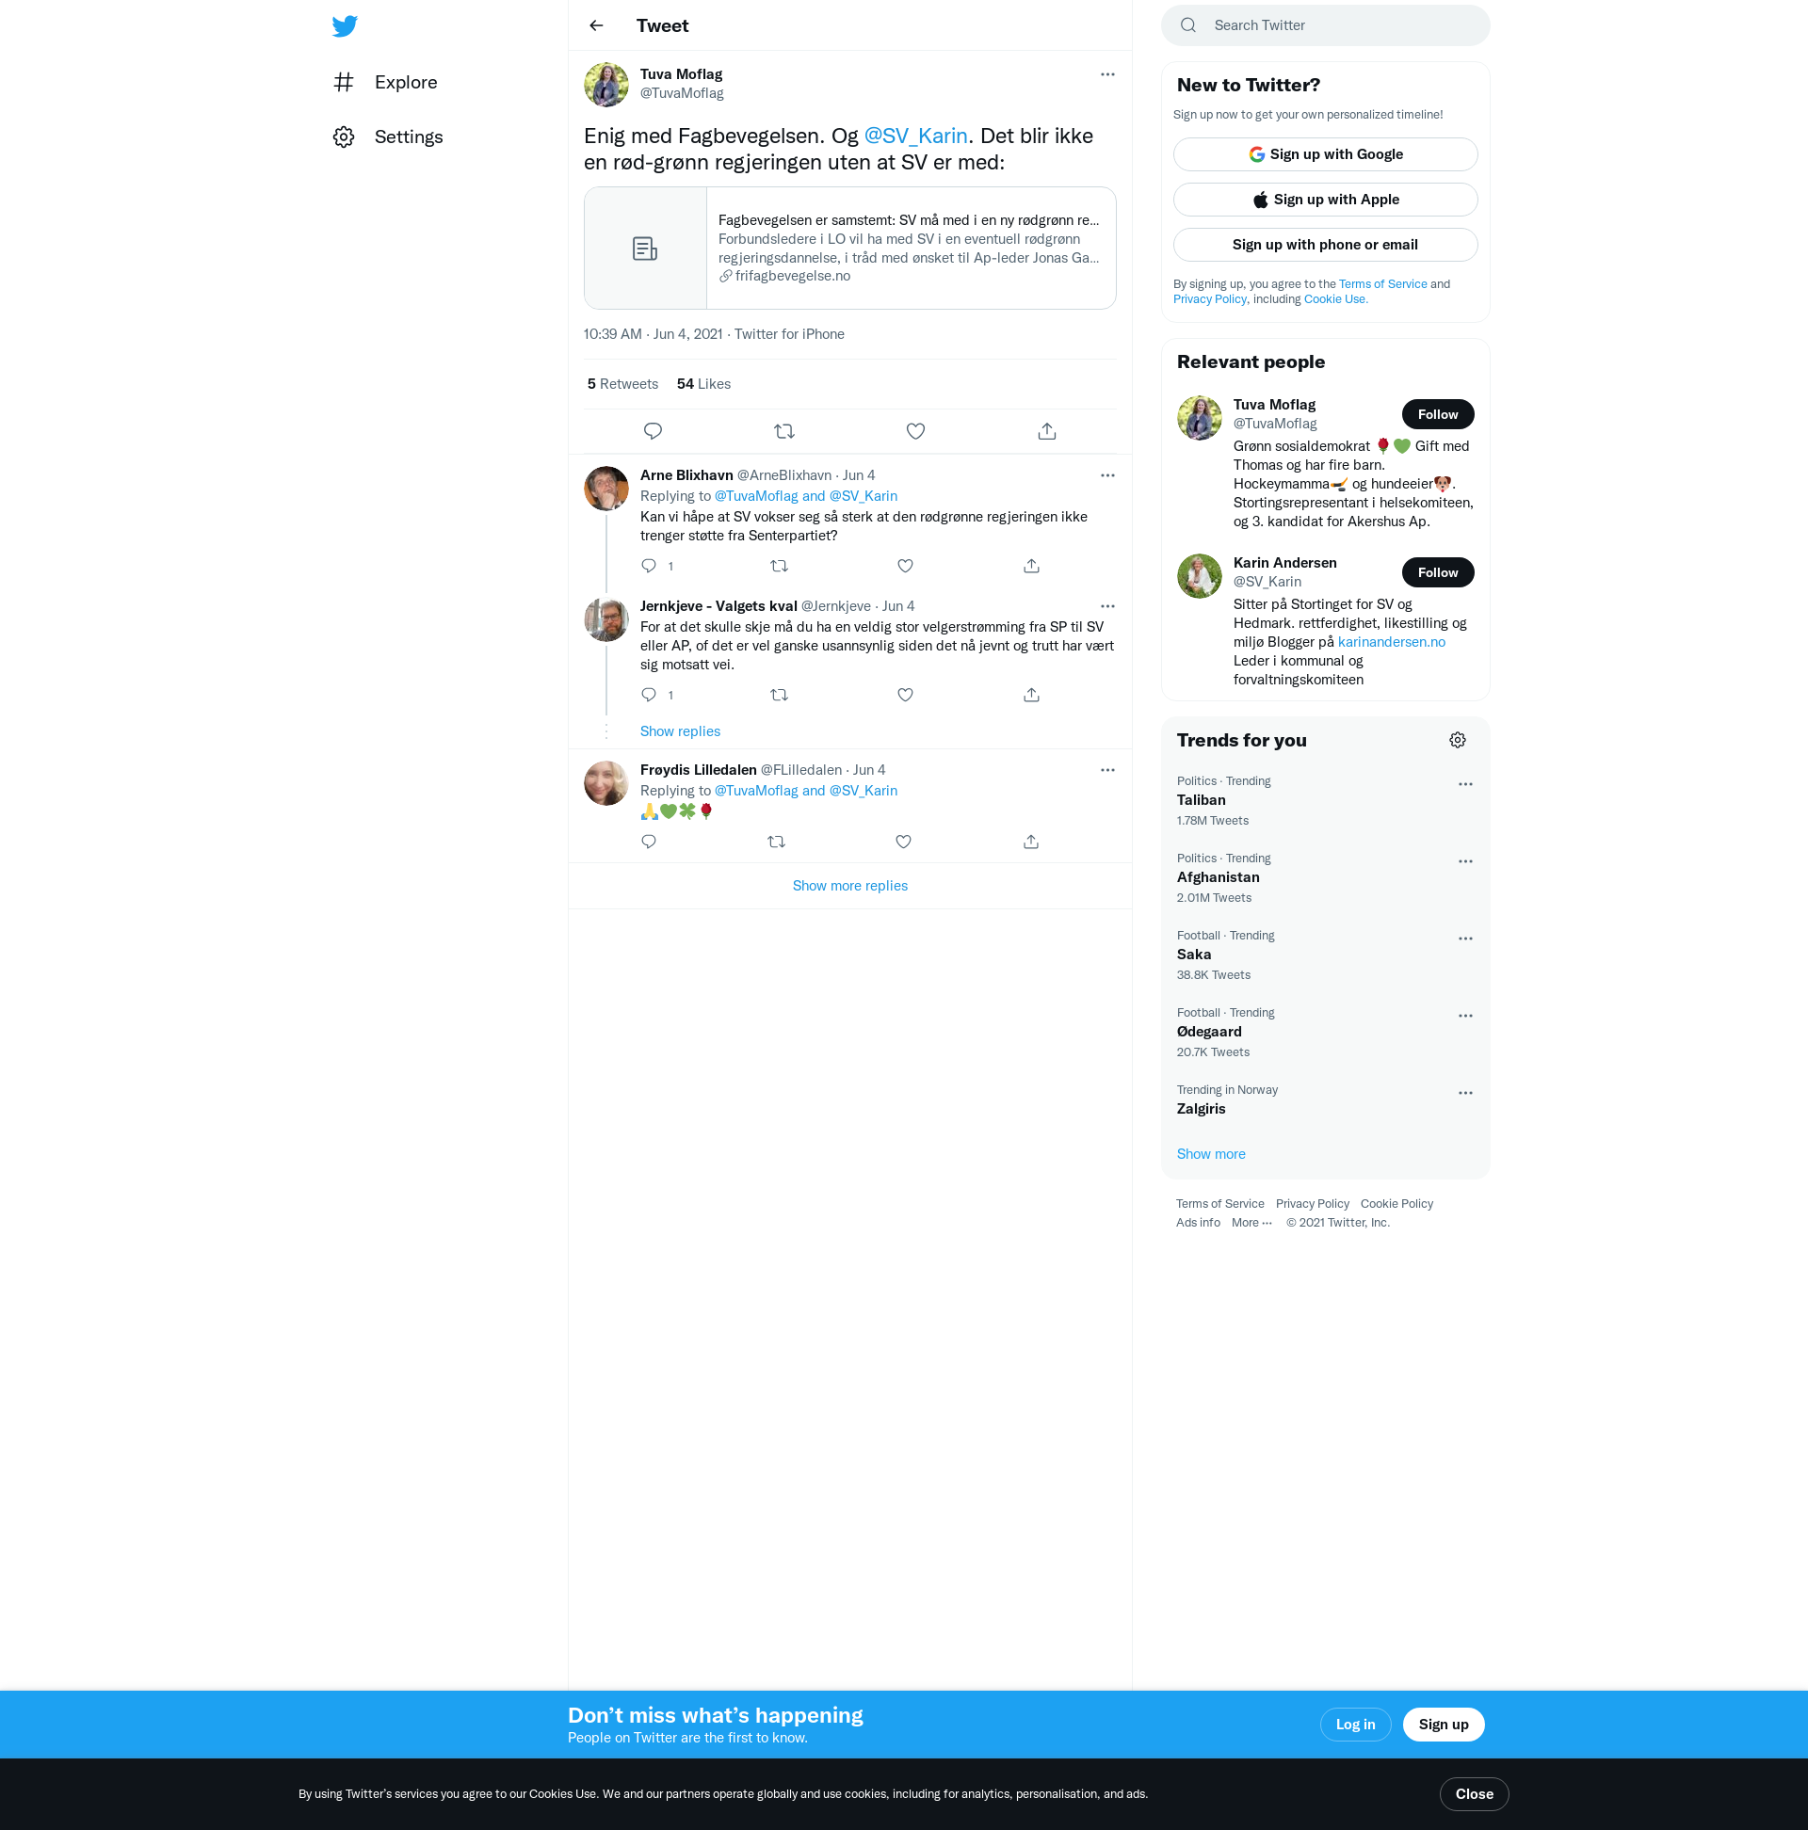The image size is (1808, 1830).
Task: Click the Search Twitter field
Action: (x=1325, y=25)
